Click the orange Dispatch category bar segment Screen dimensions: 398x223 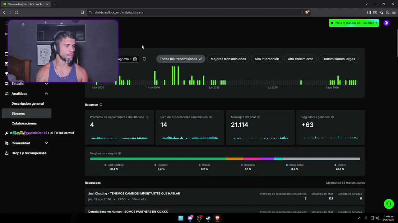click(x=235, y=159)
